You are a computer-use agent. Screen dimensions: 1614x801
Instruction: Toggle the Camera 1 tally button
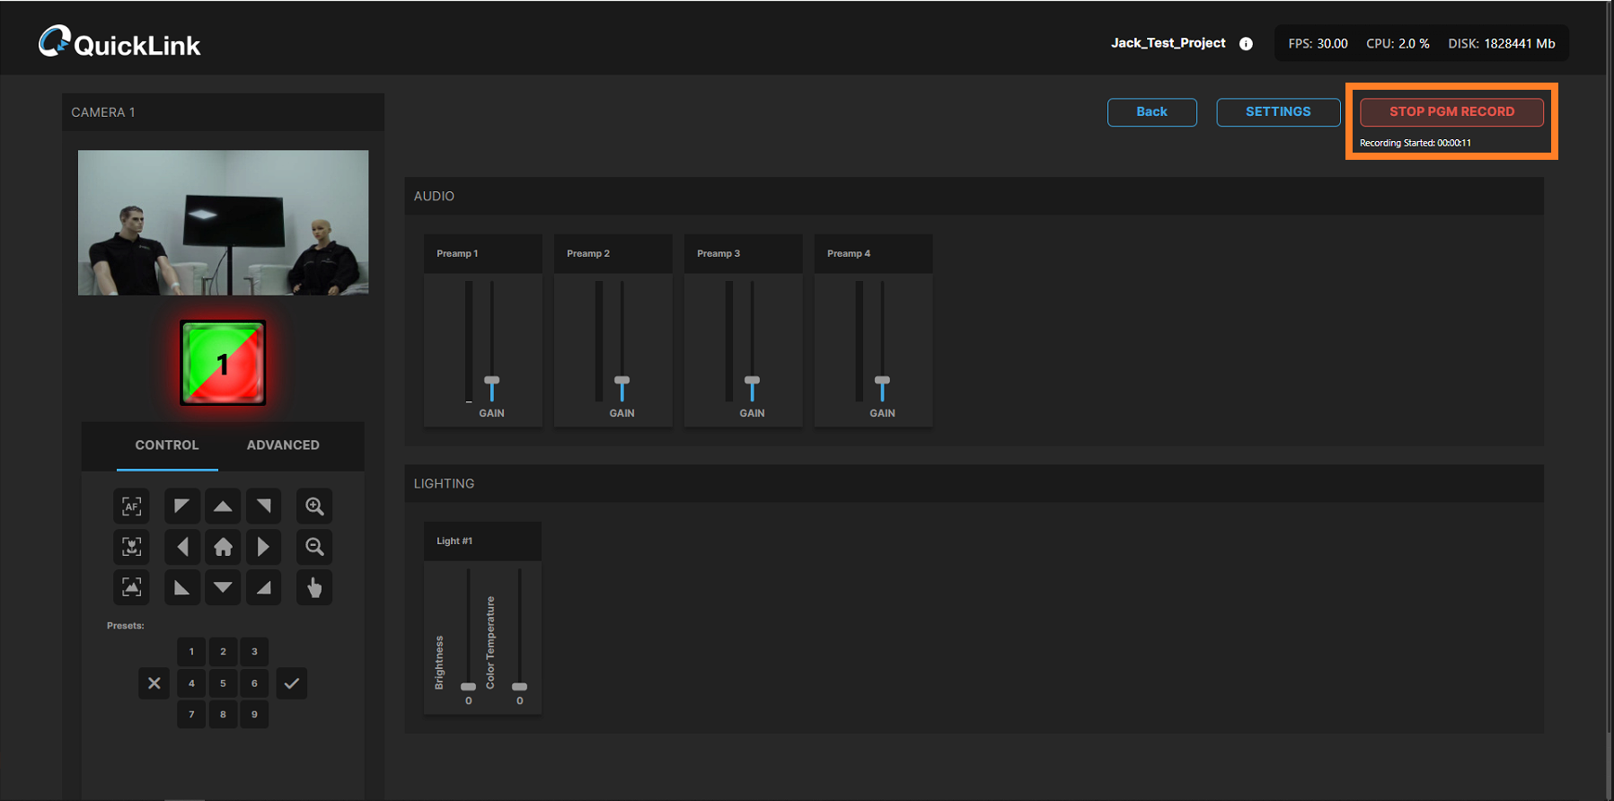223,363
